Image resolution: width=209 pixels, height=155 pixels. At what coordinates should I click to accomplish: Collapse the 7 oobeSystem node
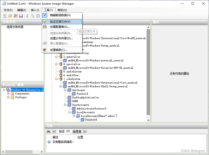(x=56, y=79)
